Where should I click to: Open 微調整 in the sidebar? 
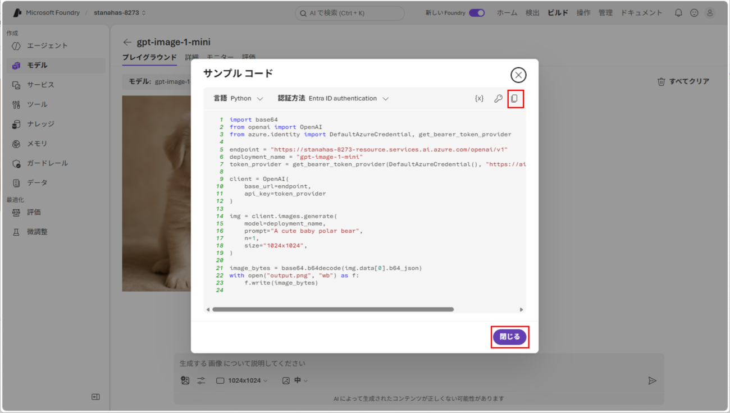click(x=56, y=232)
